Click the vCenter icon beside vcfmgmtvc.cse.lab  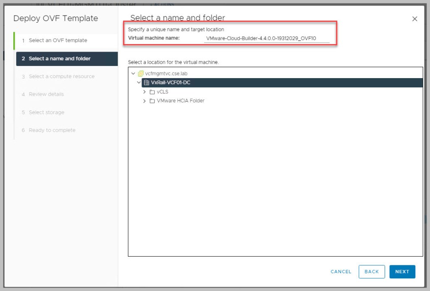coord(141,73)
